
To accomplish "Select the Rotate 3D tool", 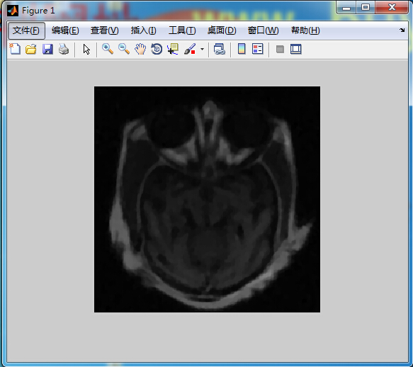I will pyautogui.click(x=157, y=49).
